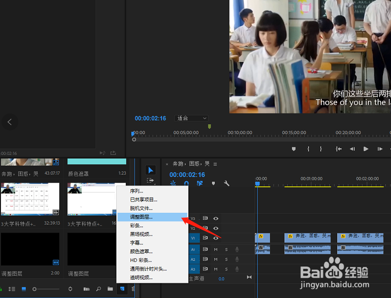This screenshot has height=298, width=391.
Task: Choose 已共享项目... menu entry
Action: (x=152, y=200)
